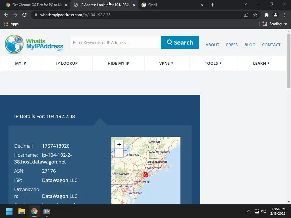
Task: Click the page vertical scrollbar
Action: [288, 61]
